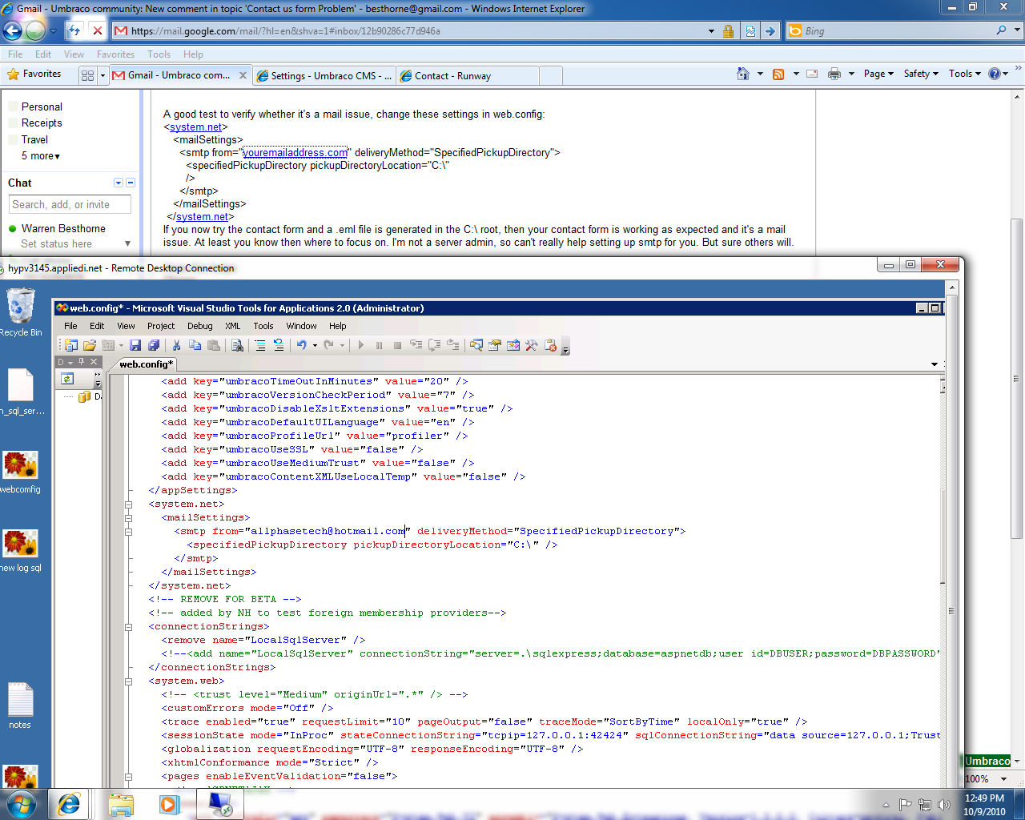Select the notes file on remote desktop
Screen dimensions: 1025x820
pyautogui.click(x=20, y=705)
